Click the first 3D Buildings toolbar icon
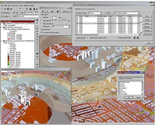The width and height of the screenshot is (155, 125). point(14,12)
